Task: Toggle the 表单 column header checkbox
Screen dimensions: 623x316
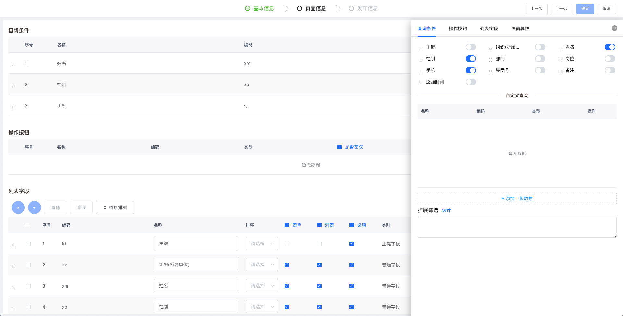Action: 287,225
